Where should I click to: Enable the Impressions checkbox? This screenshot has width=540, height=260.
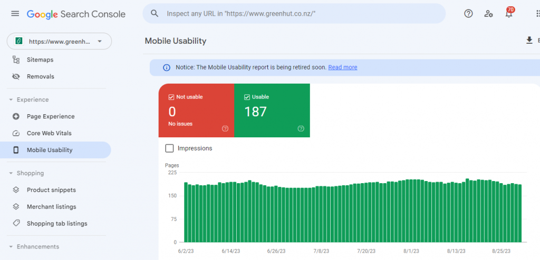tap(169, 148)
